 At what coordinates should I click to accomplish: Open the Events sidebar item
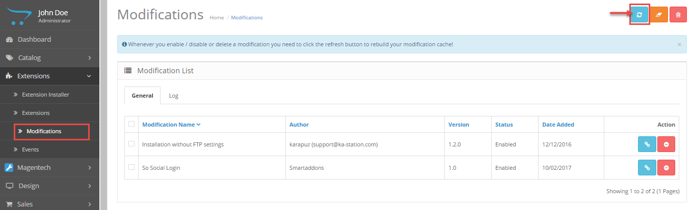tap(30, 149)
